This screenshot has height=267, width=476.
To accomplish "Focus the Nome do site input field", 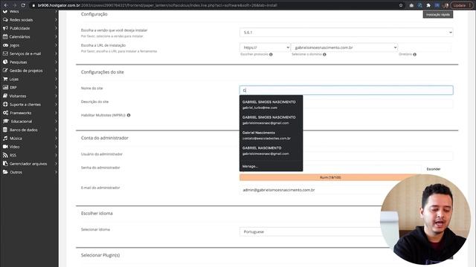I will point(347,90).
